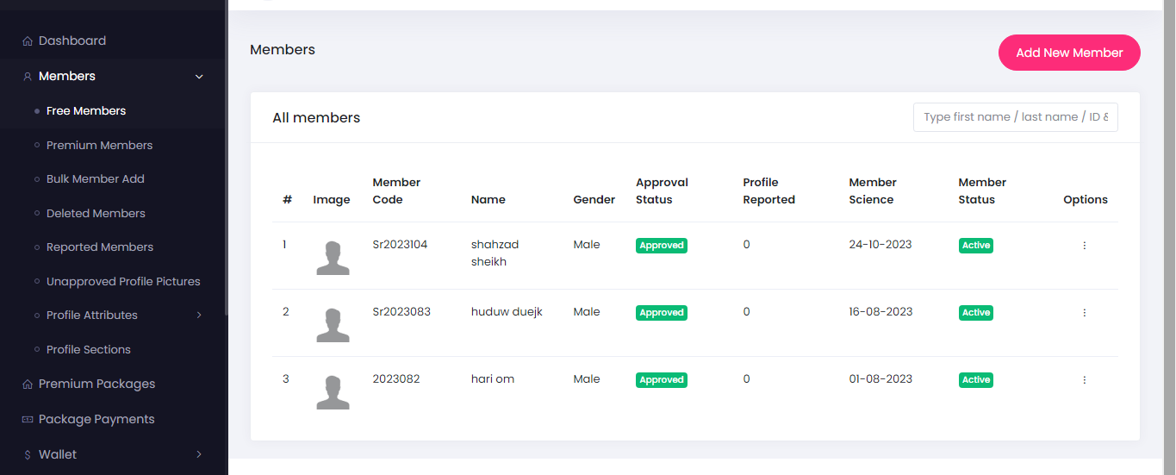Open three-dot options for hari om
1176x475 pixels.
tap(1084, 380)
